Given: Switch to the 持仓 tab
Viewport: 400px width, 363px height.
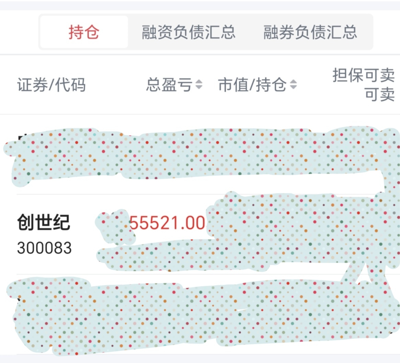Looking at the screenshot, I should point(84,32).
